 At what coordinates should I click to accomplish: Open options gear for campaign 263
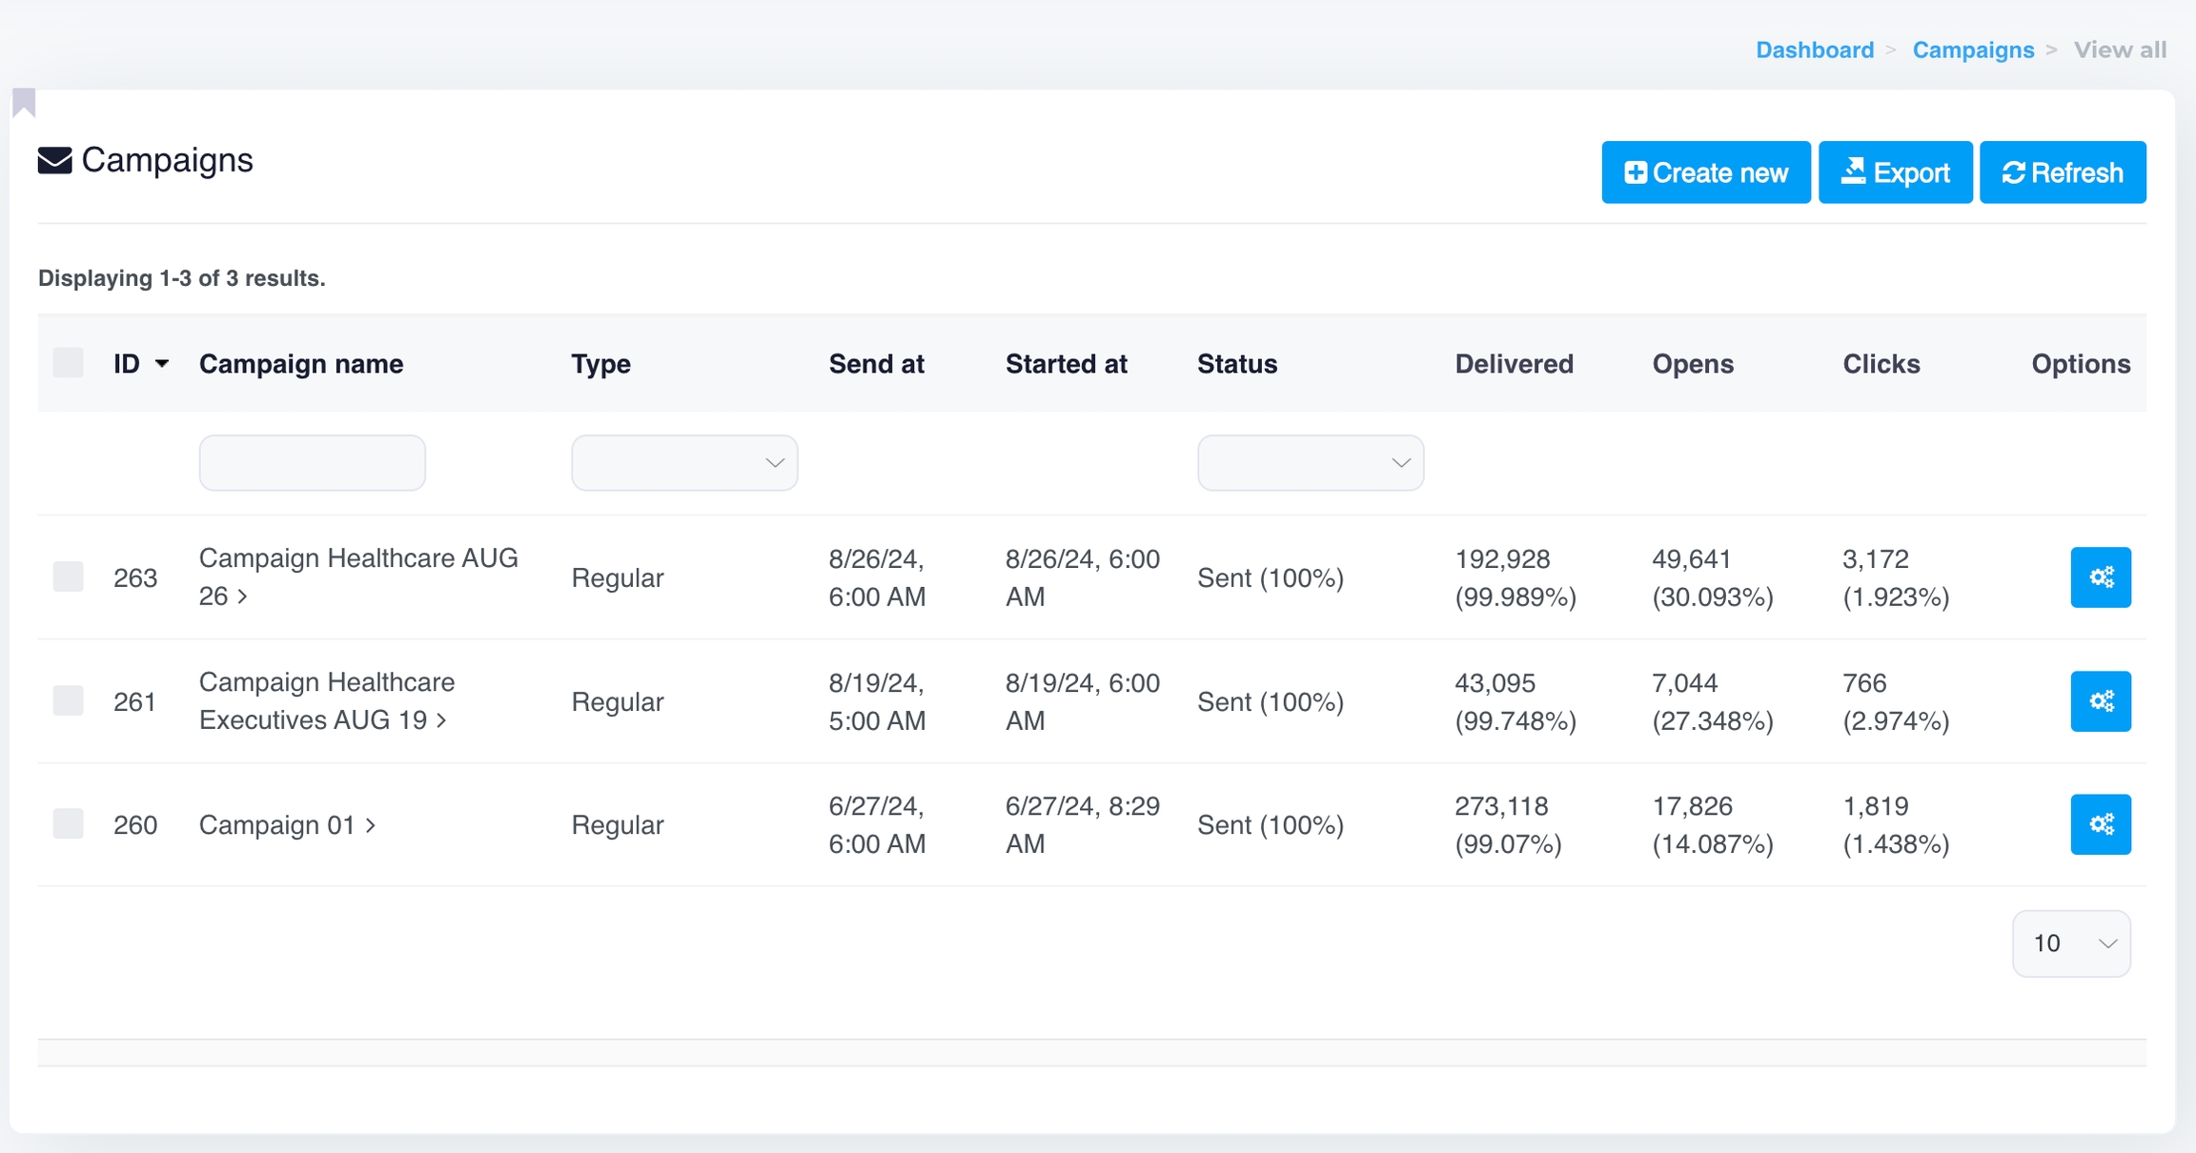point(2100,577)
